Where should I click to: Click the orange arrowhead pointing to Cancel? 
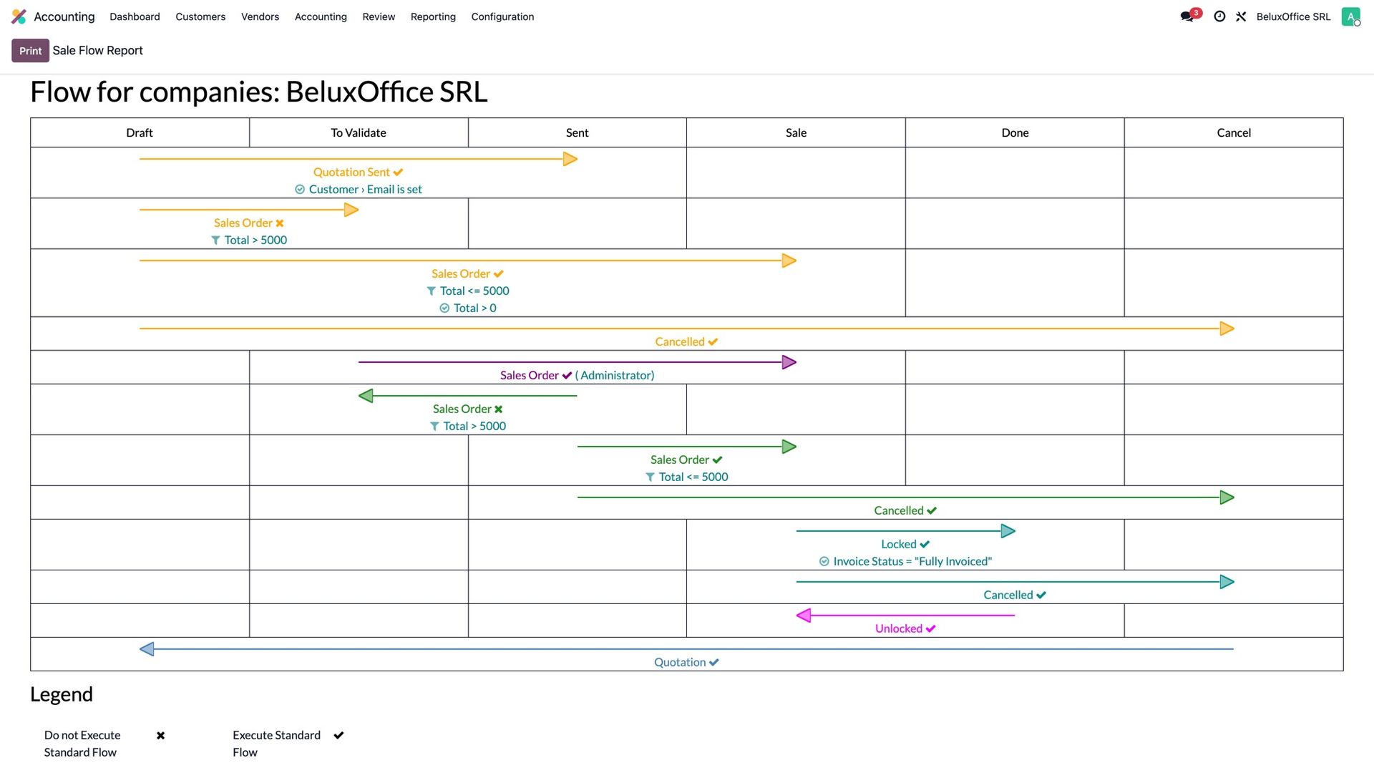click(x=1227, y=329)
